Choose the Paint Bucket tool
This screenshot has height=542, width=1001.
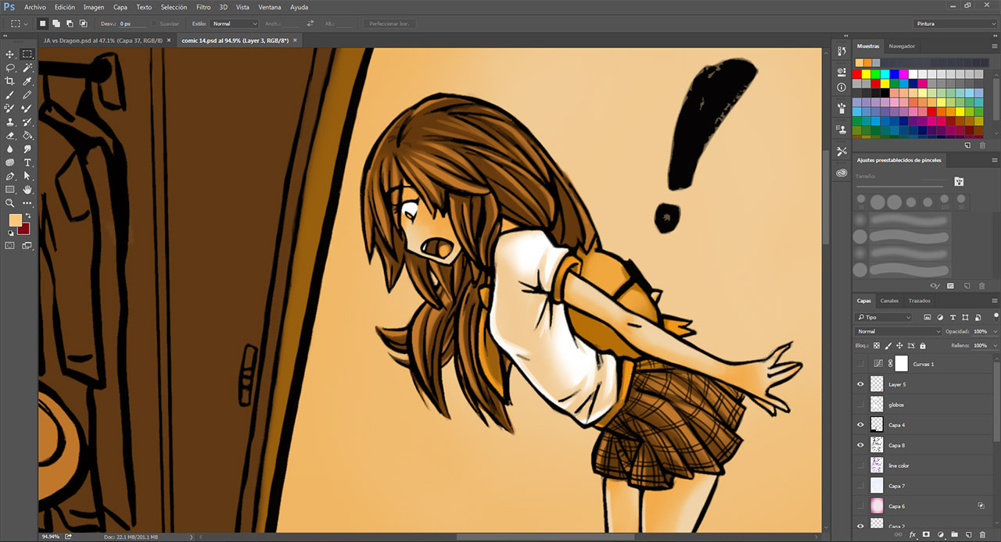point(27,135)
